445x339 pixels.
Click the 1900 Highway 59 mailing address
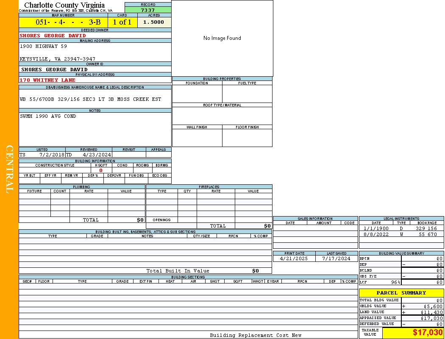43,46
